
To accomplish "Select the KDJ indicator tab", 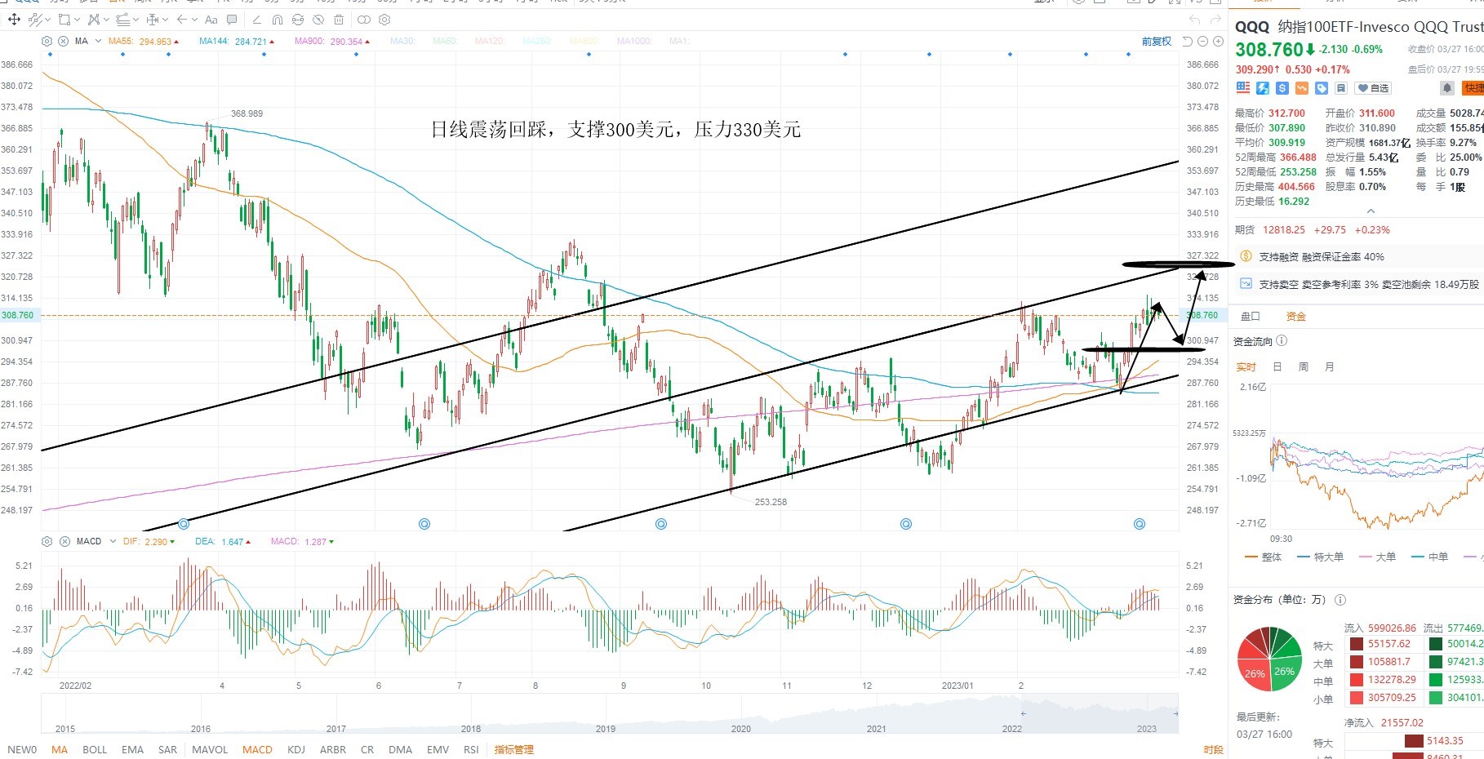I will point(296,750).
